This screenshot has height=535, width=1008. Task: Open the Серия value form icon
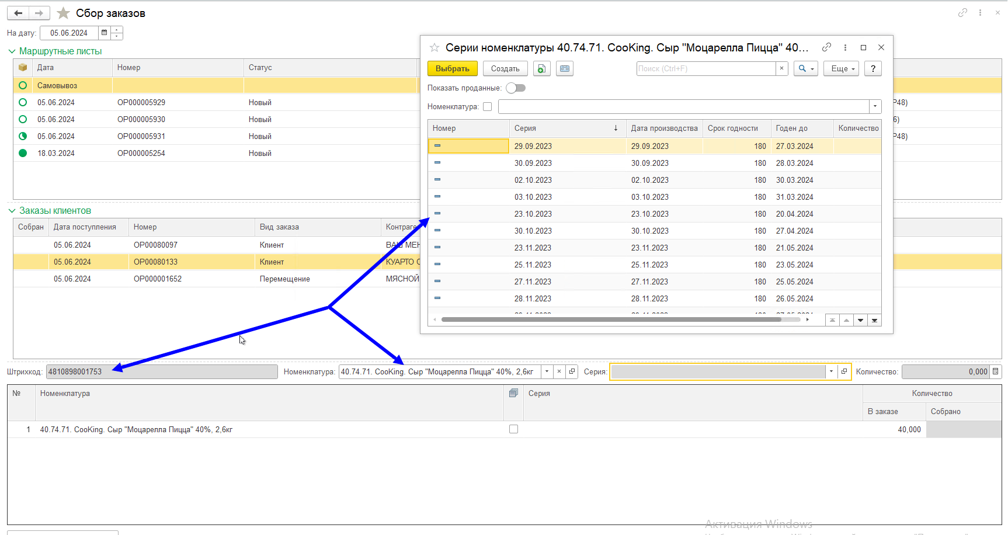pyautogui.click(x=844, y=371)
